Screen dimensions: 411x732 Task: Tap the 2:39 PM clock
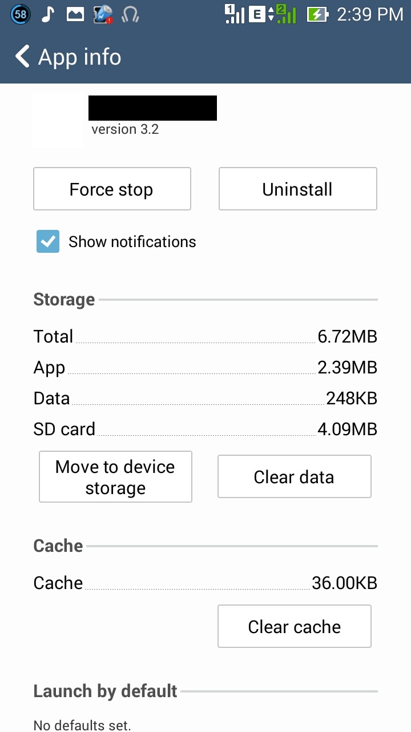(370, 14)
